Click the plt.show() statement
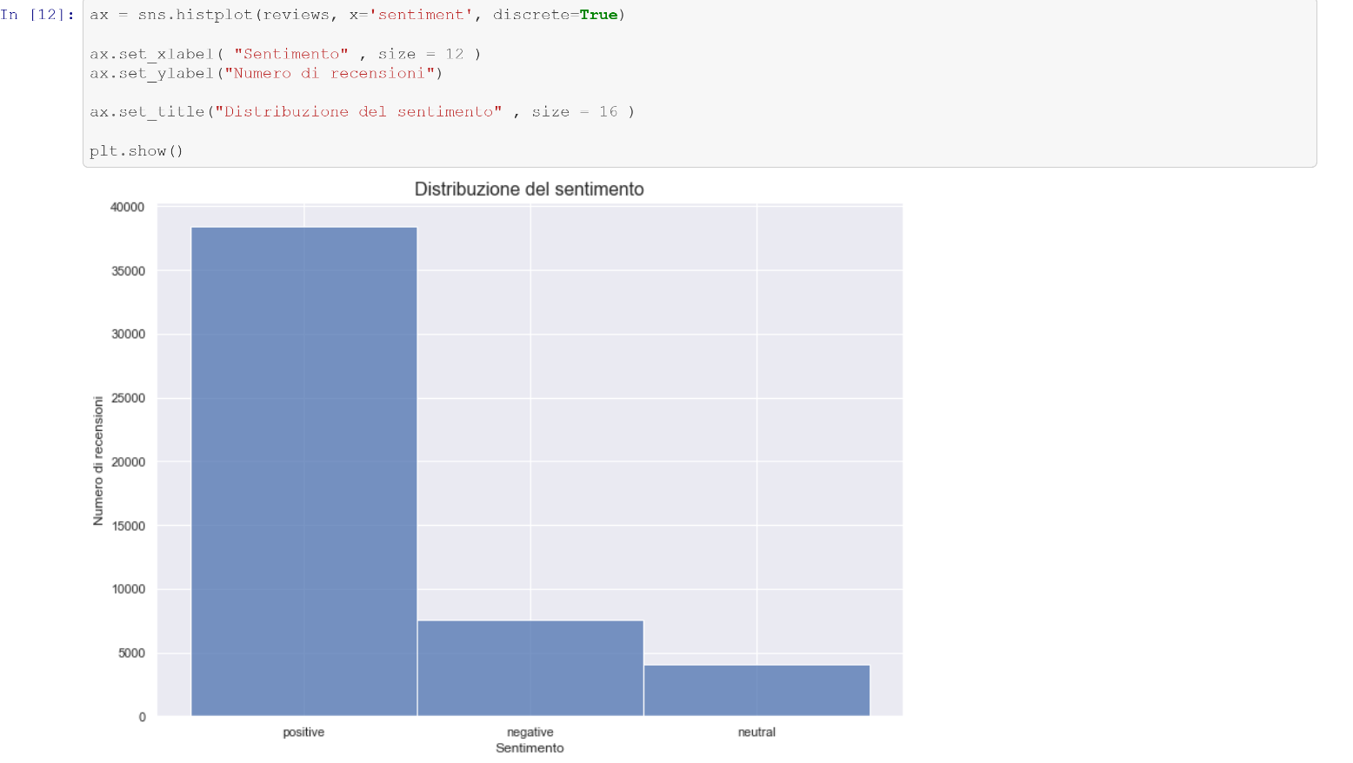The width and height of the screenshot is (1353, 763). point(136,150)
